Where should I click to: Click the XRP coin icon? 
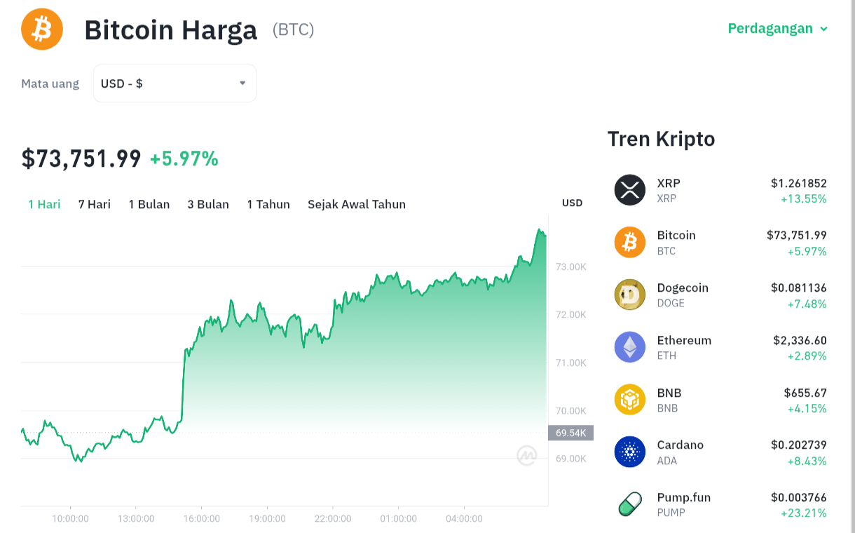coord(629,190)
